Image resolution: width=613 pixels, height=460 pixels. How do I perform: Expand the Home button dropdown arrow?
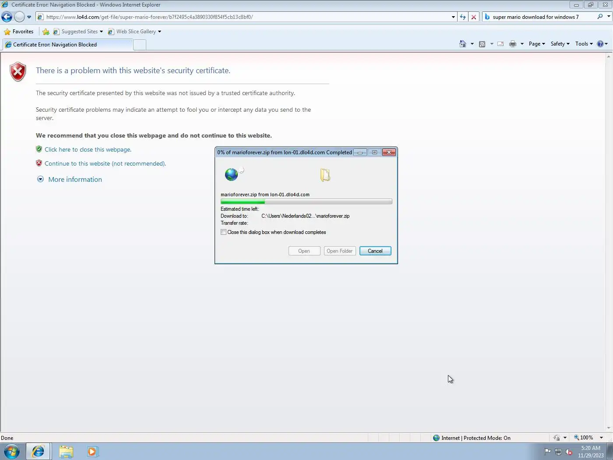(x=472, y=44)
